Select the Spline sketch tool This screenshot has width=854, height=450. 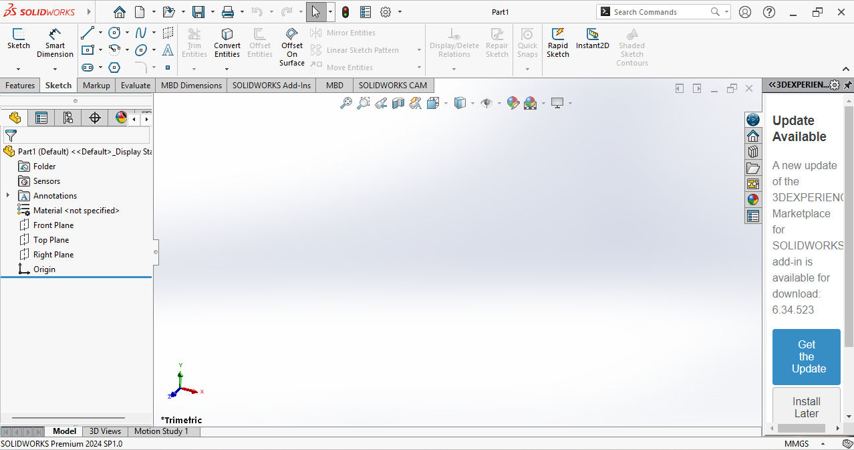click(141, 32)
